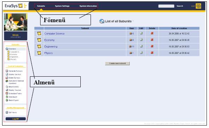Click the List of all Subunits heading
The height and width of the screenshot is (128, 209).
118,21
